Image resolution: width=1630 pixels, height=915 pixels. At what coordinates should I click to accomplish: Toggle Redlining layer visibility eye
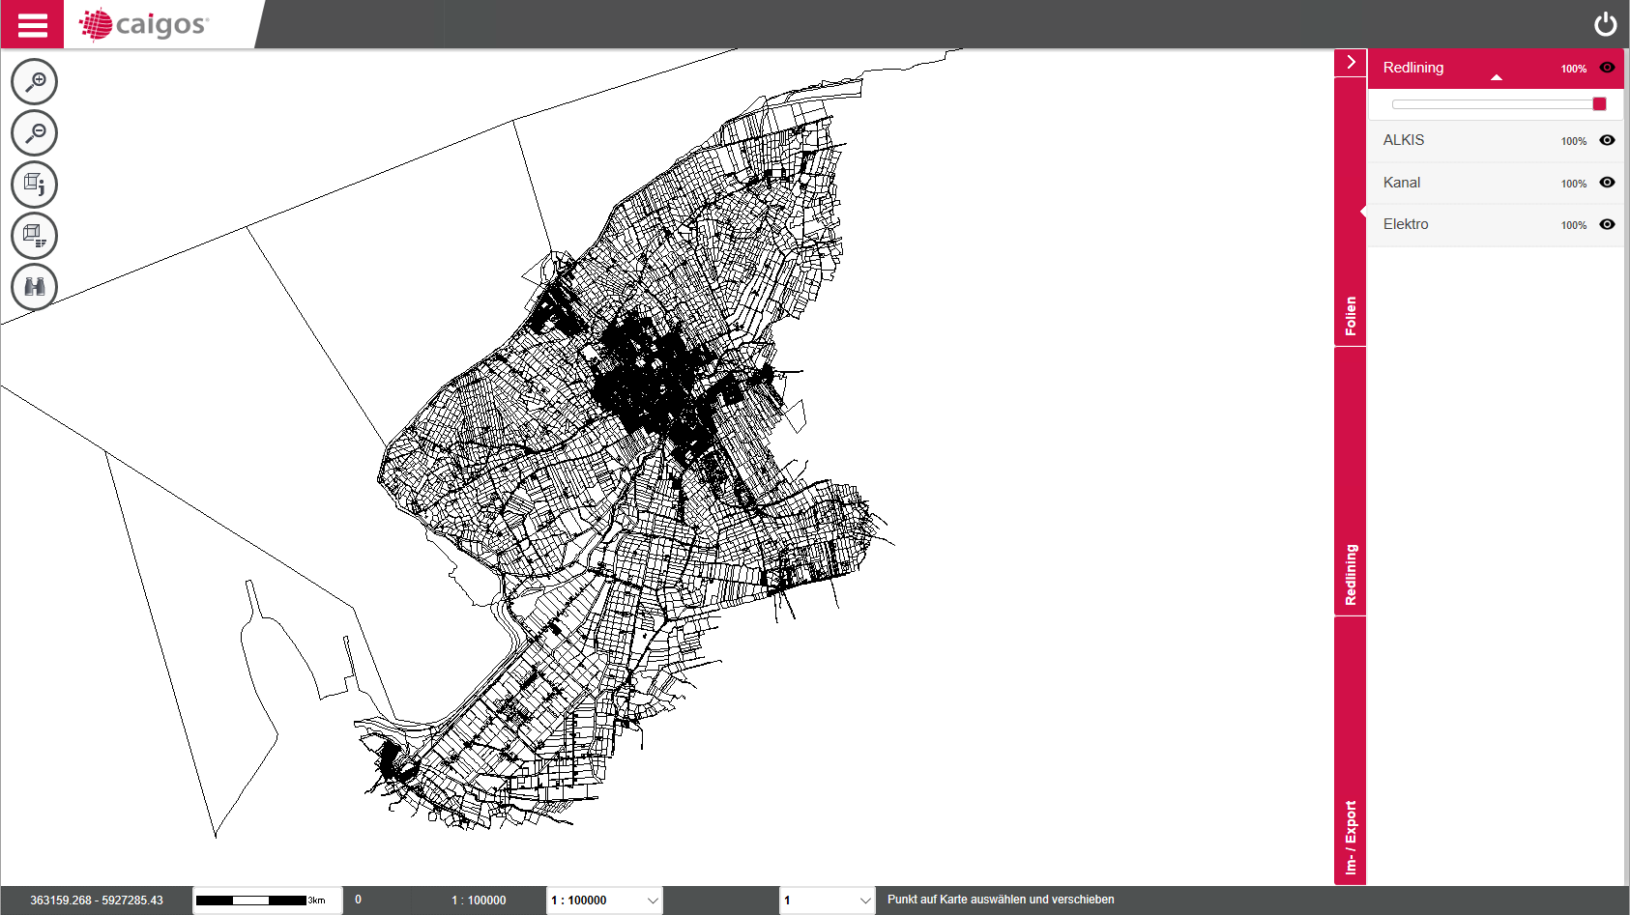(1607, 68)
